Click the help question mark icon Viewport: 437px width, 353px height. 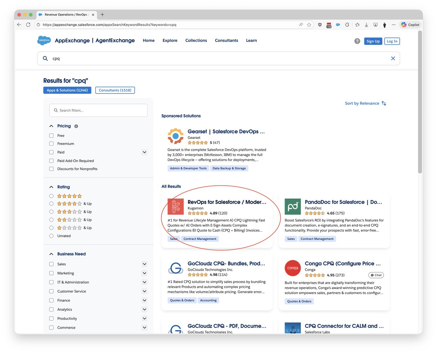tap(357, 41)
